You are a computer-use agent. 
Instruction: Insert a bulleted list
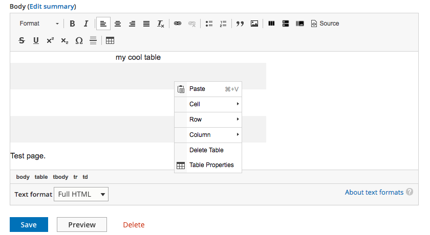click(x=209, y=24)
